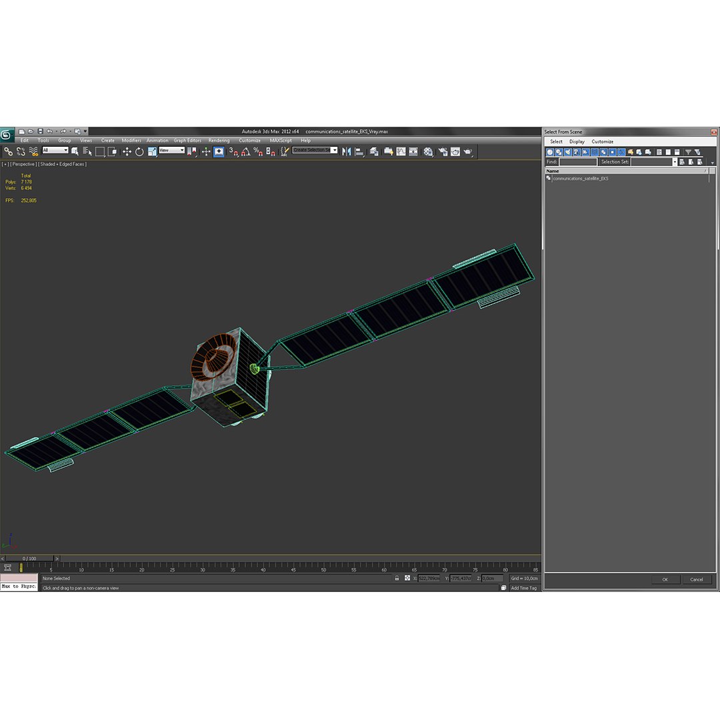Toggle the Percent Snap button
720x720 pixels.
tap(258, 151)
